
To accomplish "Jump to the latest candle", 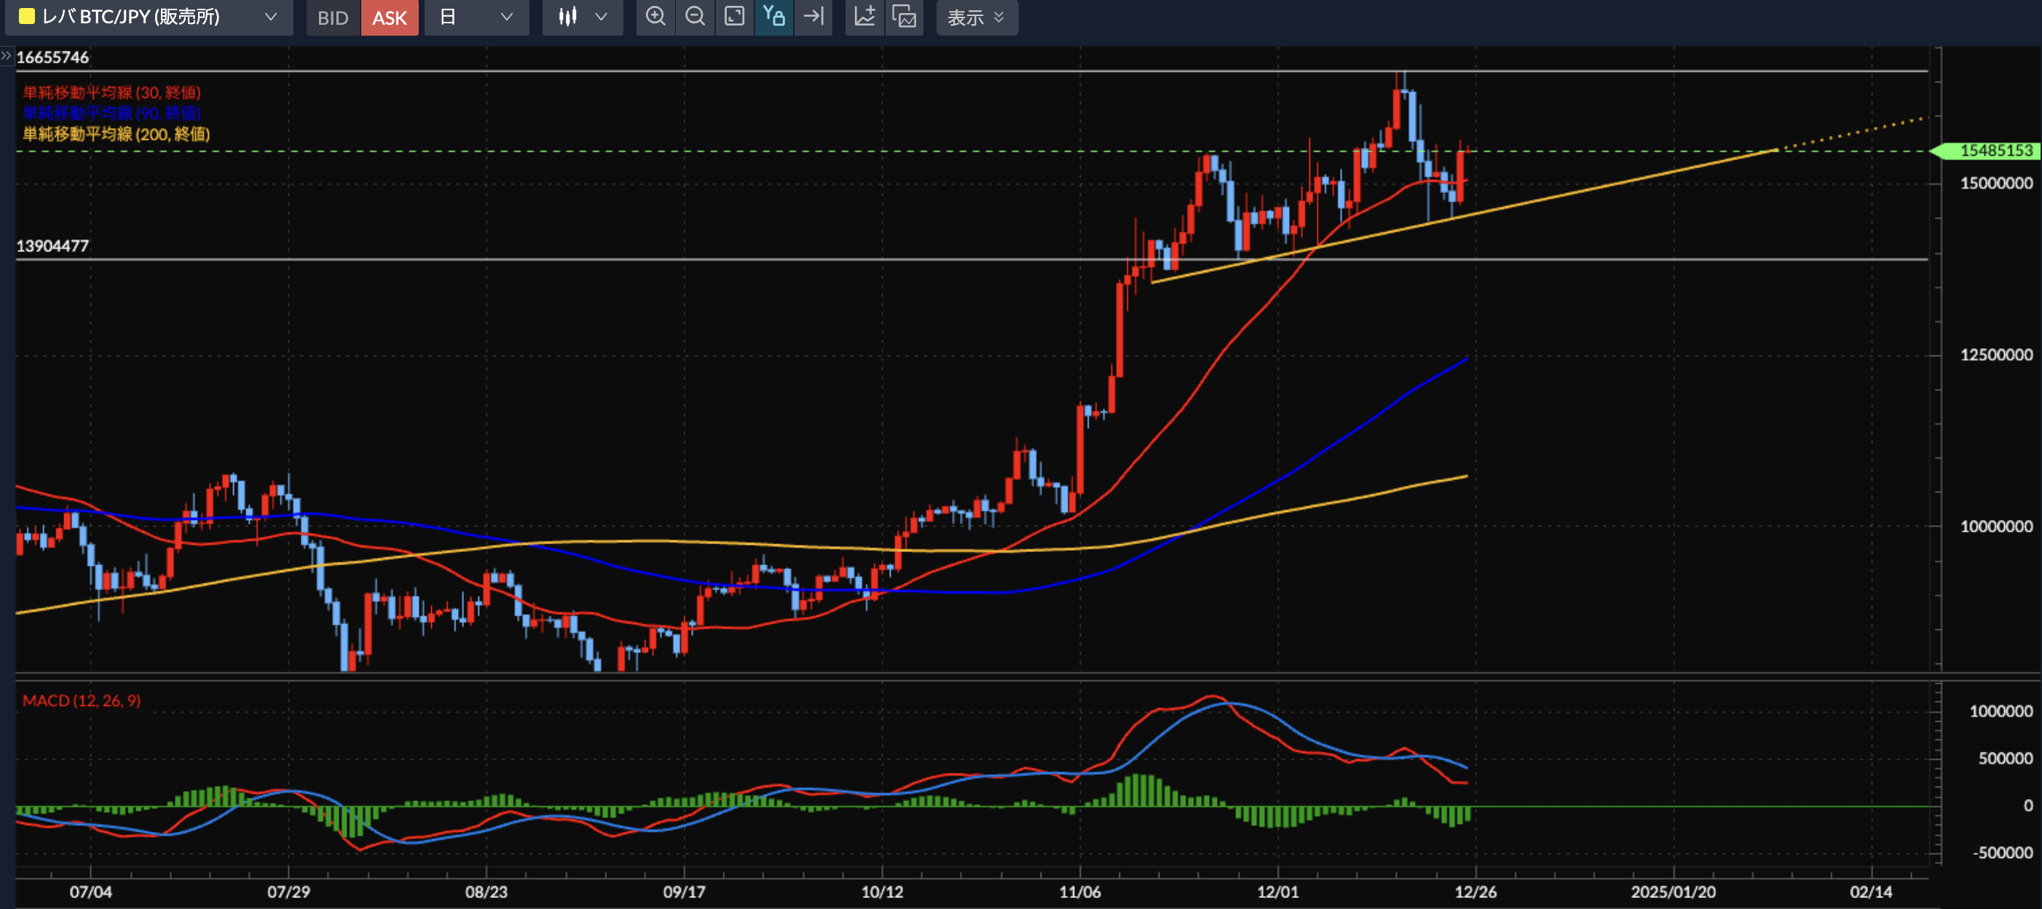I will pos(813,17).
